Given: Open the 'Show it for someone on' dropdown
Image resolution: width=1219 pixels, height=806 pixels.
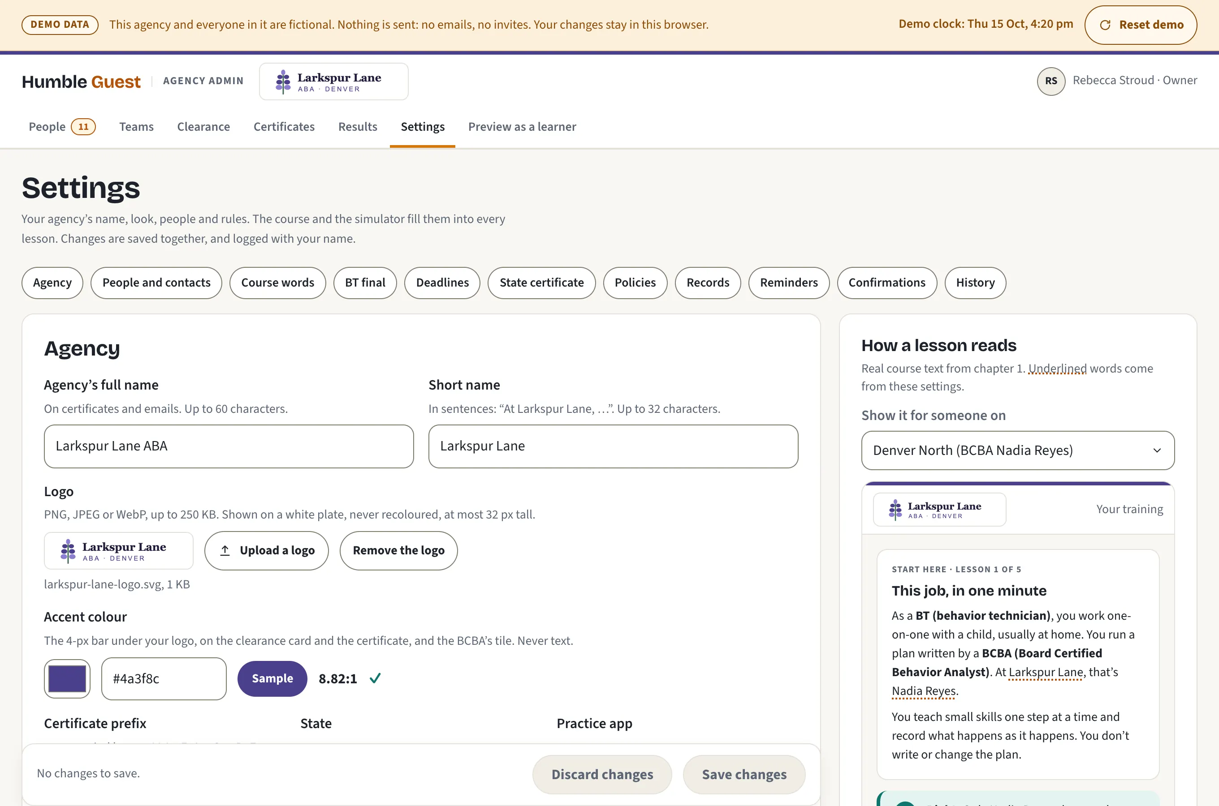Looking at the screenshot, I should click(x=1017, y=450).
